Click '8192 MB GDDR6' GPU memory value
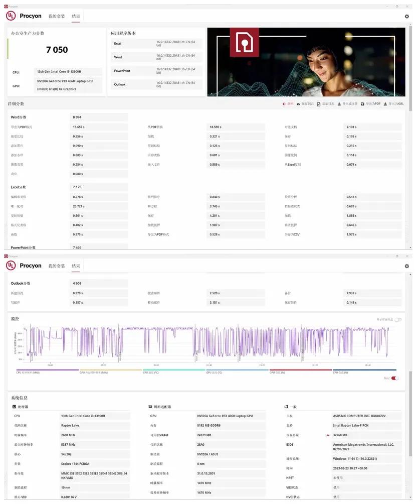This screenshot has height=504, width=417. coord(209,426)
